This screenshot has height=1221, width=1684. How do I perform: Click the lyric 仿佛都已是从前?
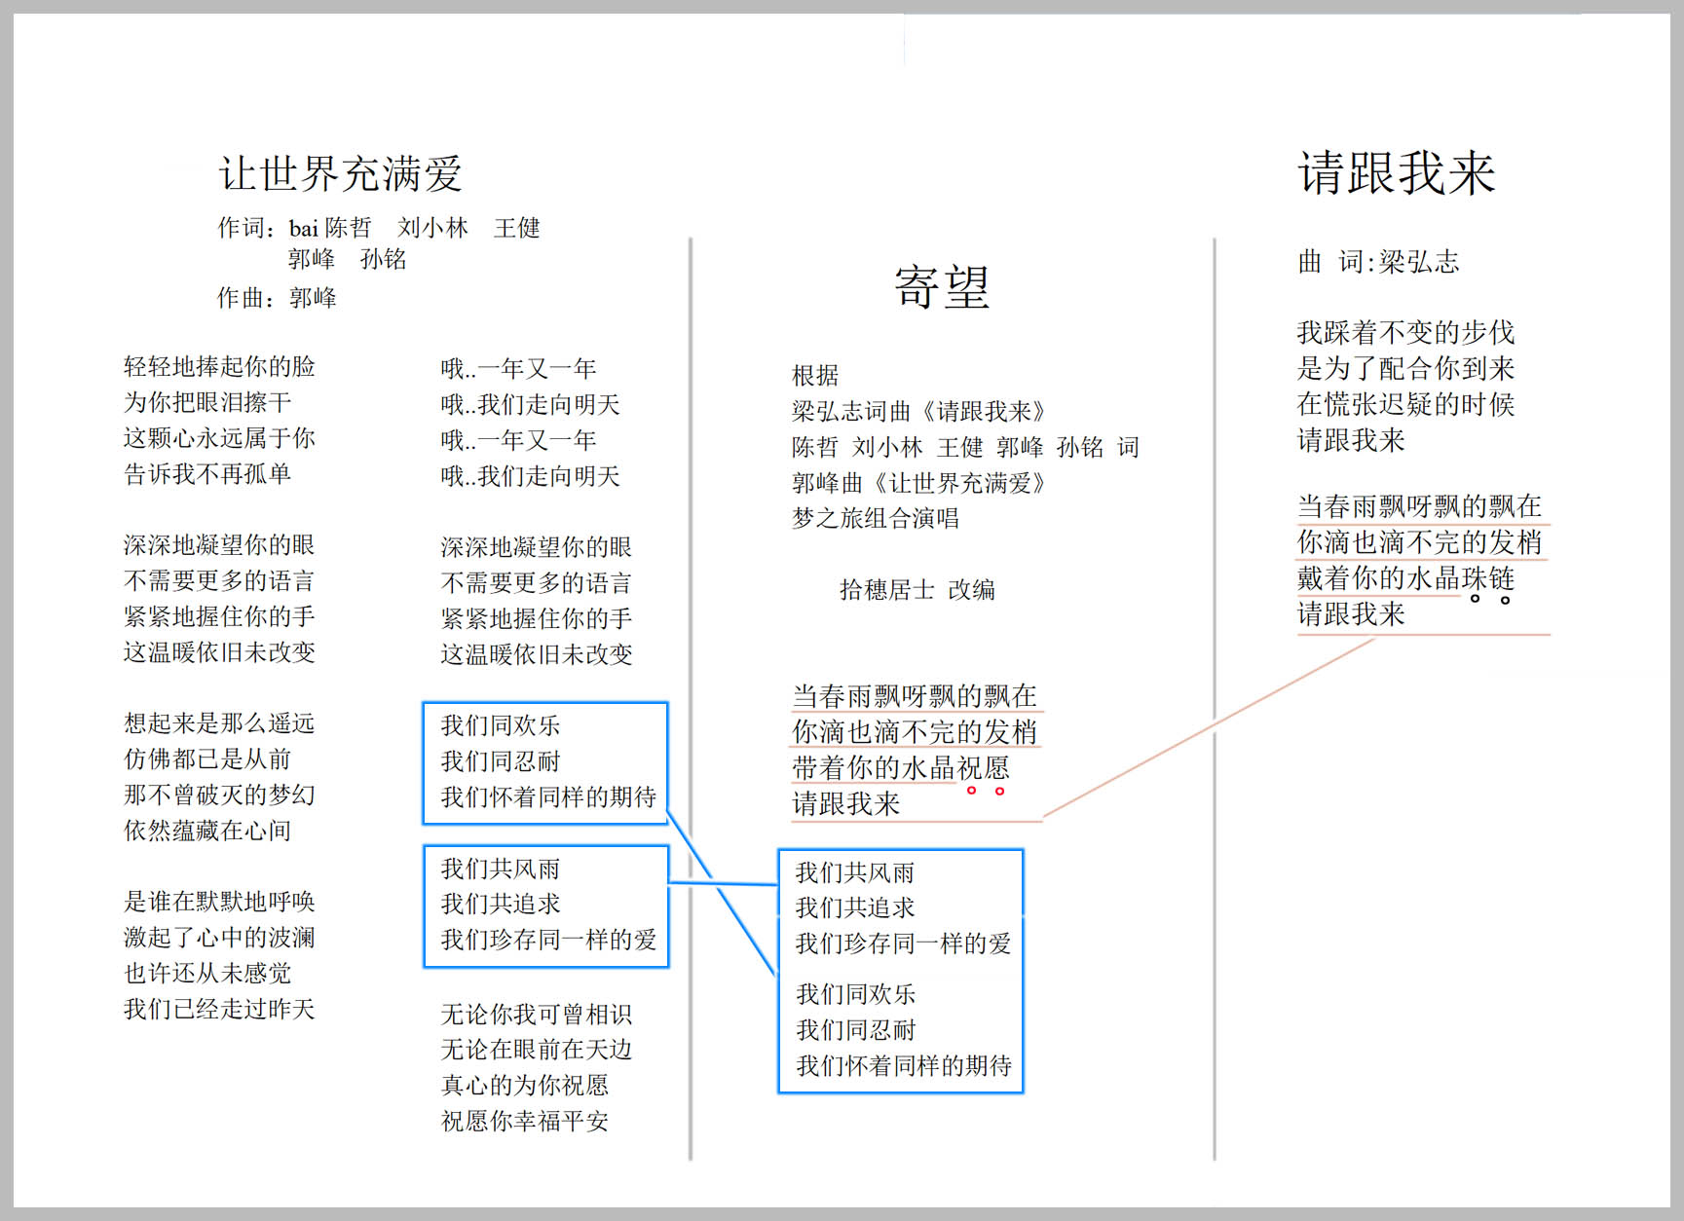tap(207, 758)
